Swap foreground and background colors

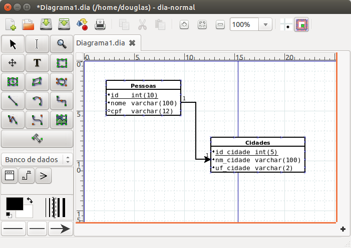(x=30, y=200)
